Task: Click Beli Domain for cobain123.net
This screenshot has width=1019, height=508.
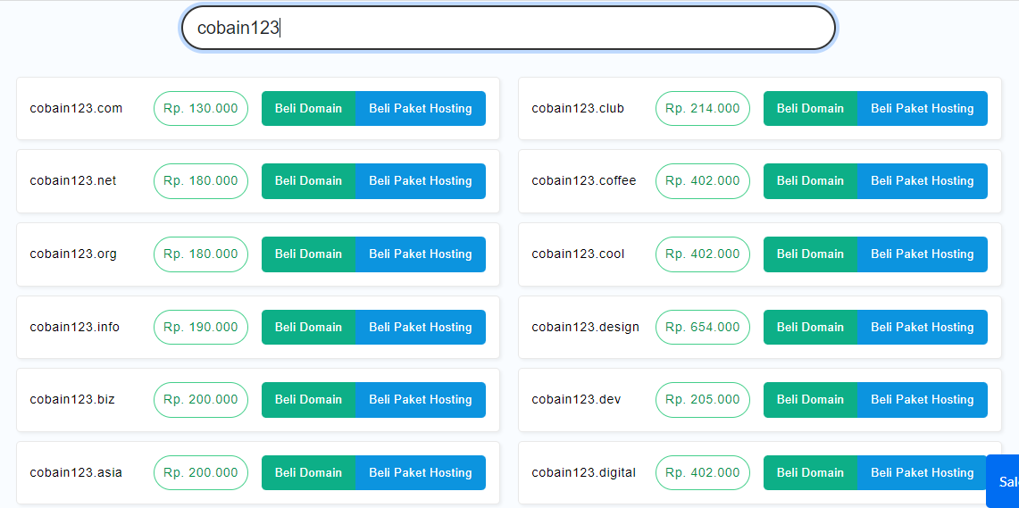Action: (309, 181)
